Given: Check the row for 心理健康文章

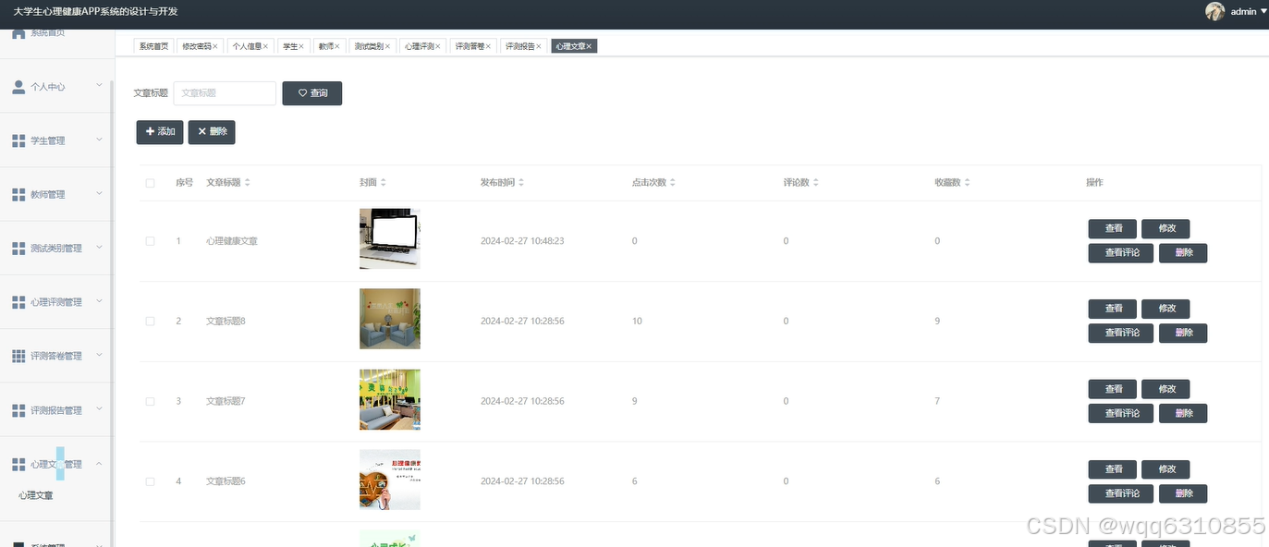Looking at the screenshot, I should (x=150, y=241).
